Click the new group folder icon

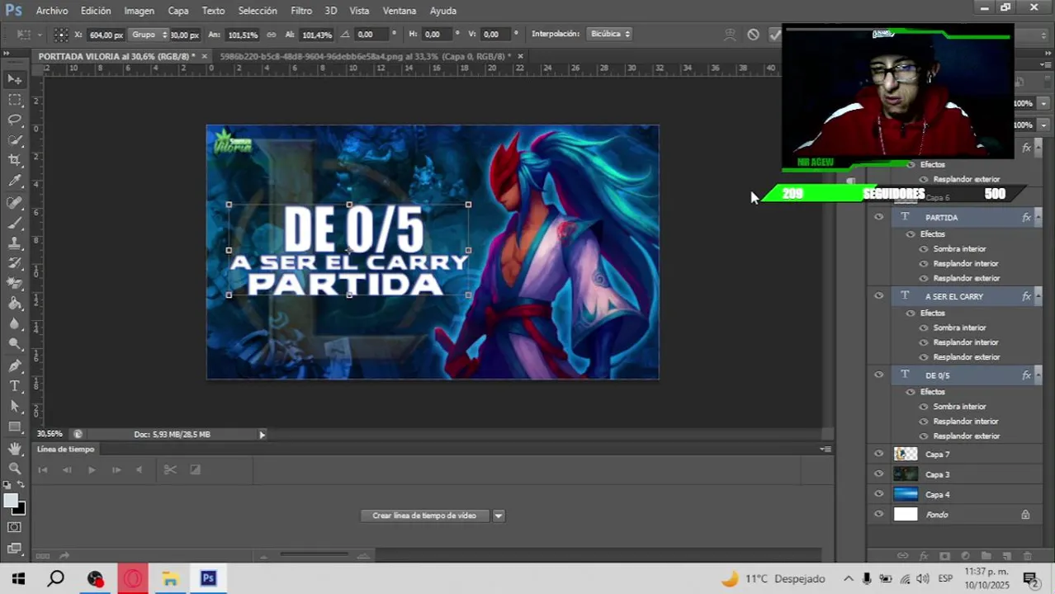pos(986,557)
